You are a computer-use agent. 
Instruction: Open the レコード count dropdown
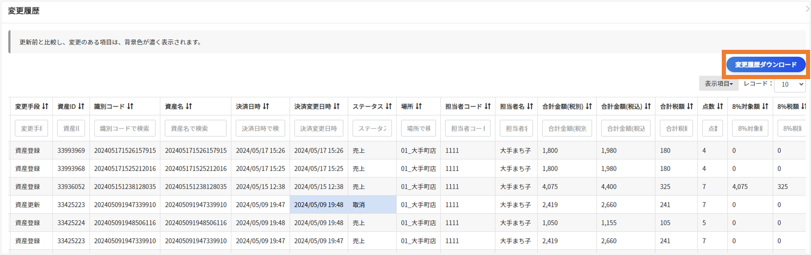coord(790,84)
